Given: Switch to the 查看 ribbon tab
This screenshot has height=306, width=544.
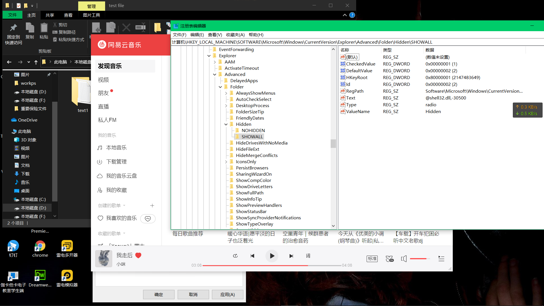Looking at the screenshot, I should [68, 15].
